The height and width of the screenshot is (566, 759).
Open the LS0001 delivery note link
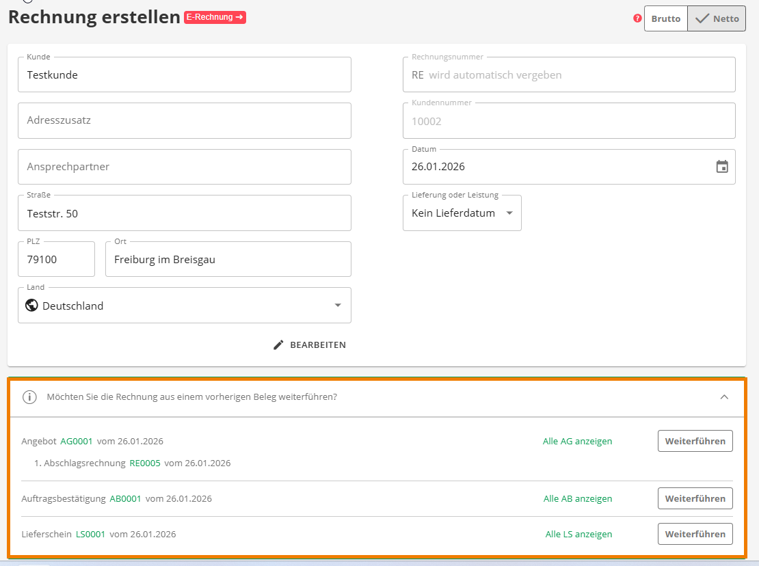coord(90,534)
